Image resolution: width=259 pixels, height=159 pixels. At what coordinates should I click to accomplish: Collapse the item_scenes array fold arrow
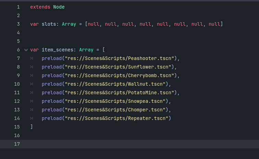pyautogui.click(x=26, y=50)
